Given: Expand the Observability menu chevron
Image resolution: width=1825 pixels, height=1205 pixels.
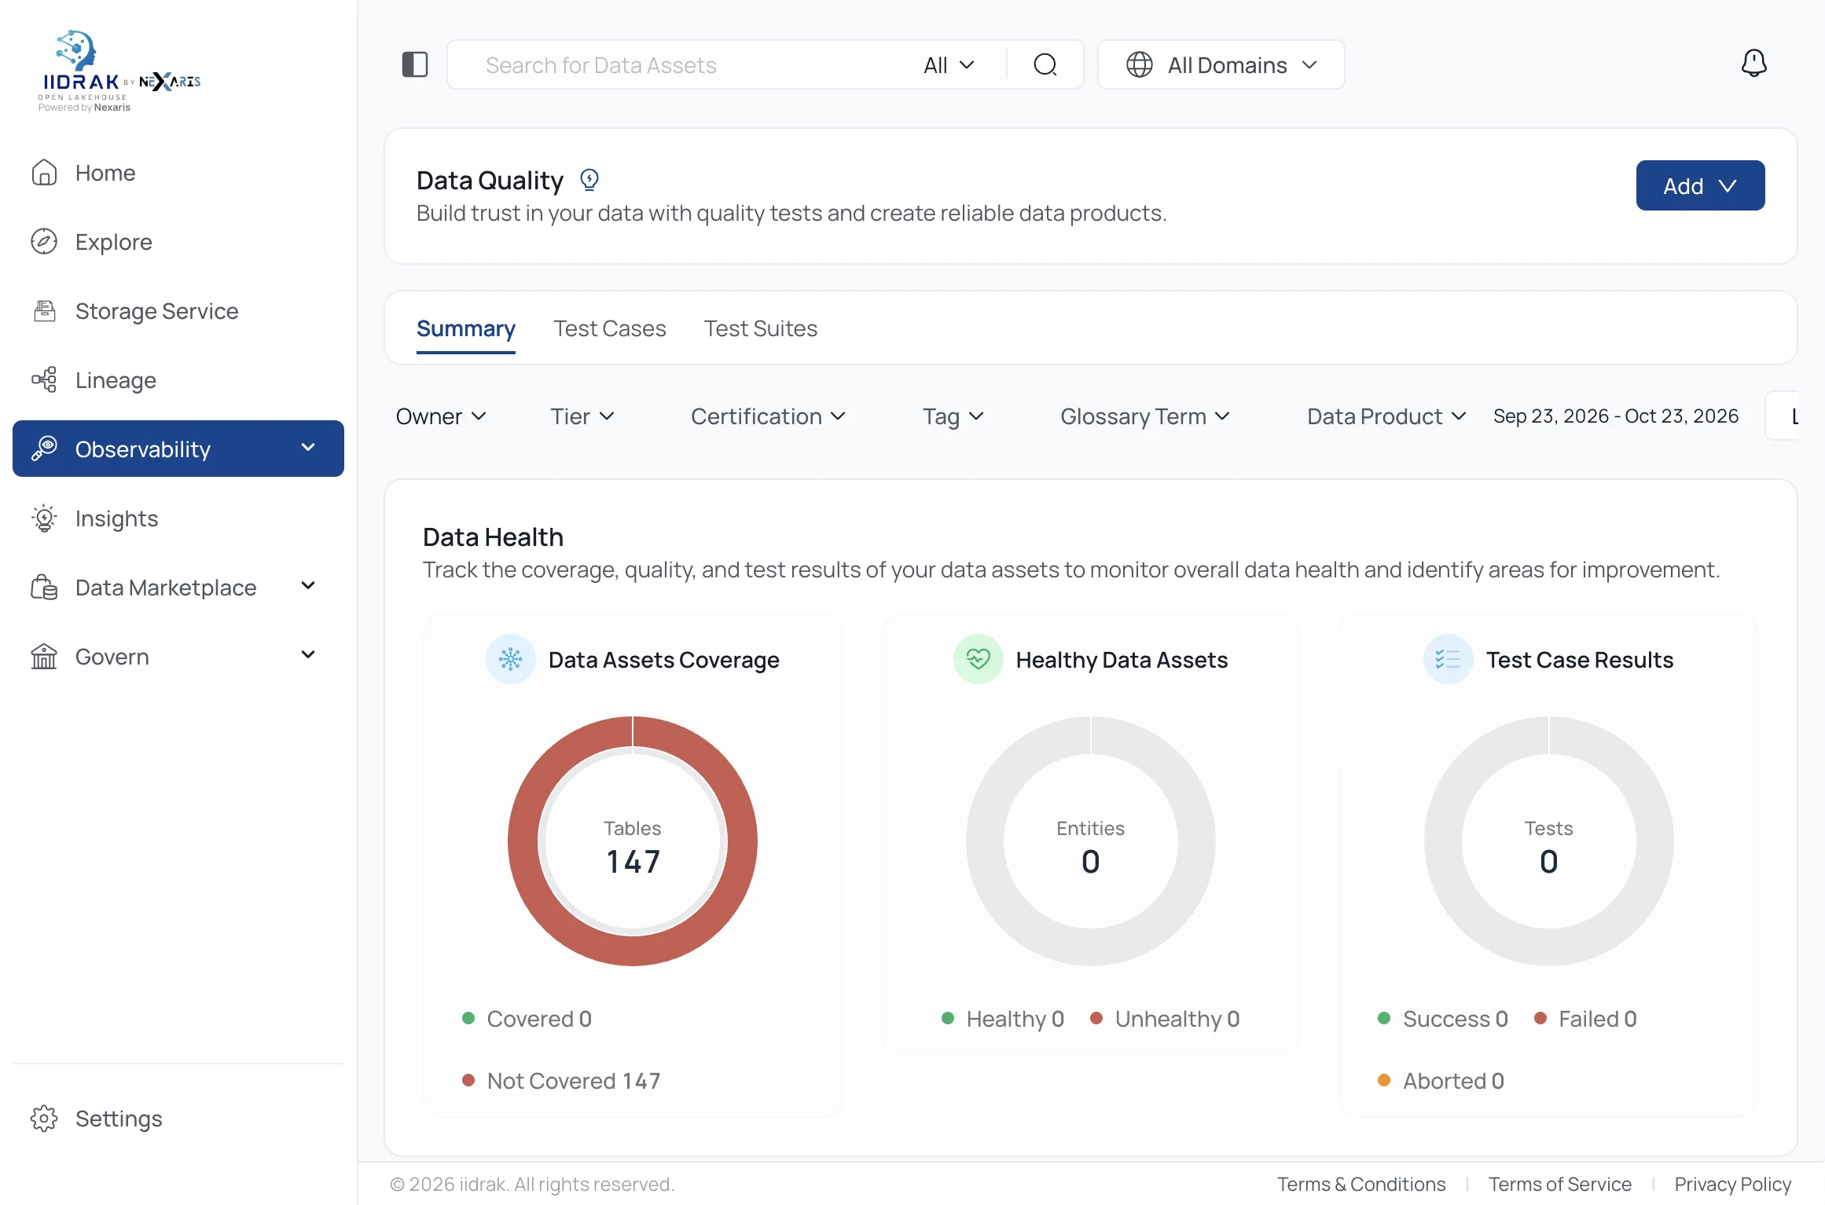Looking at the screenshot, I should click(308, 448).
